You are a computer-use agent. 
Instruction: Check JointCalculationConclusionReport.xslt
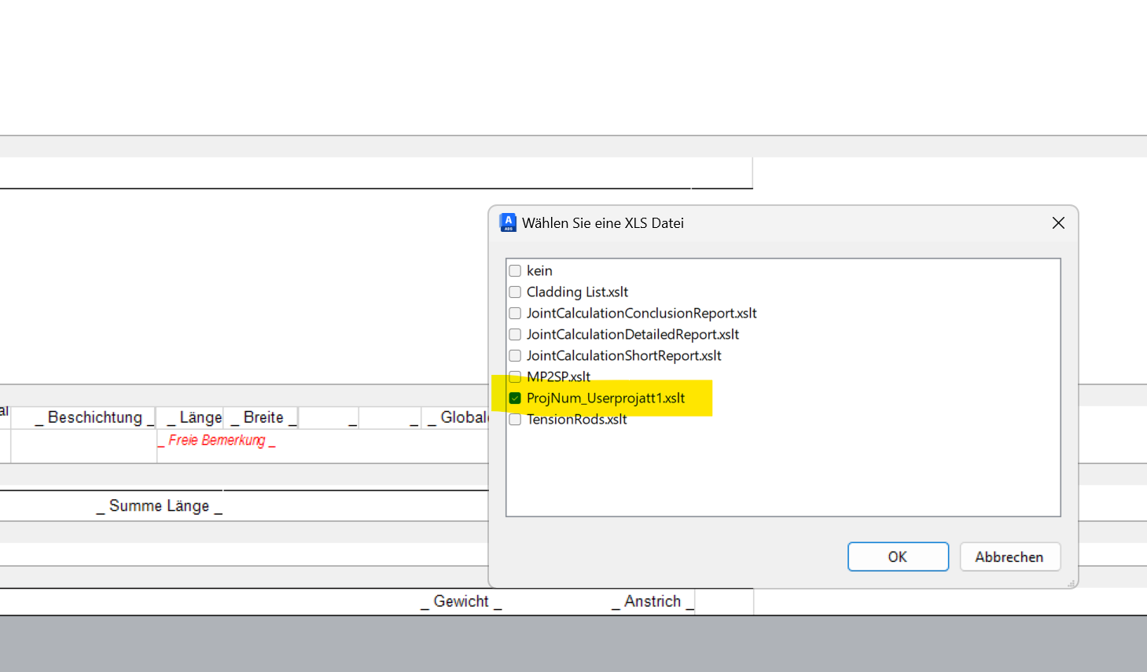click(x=516, y=313)
